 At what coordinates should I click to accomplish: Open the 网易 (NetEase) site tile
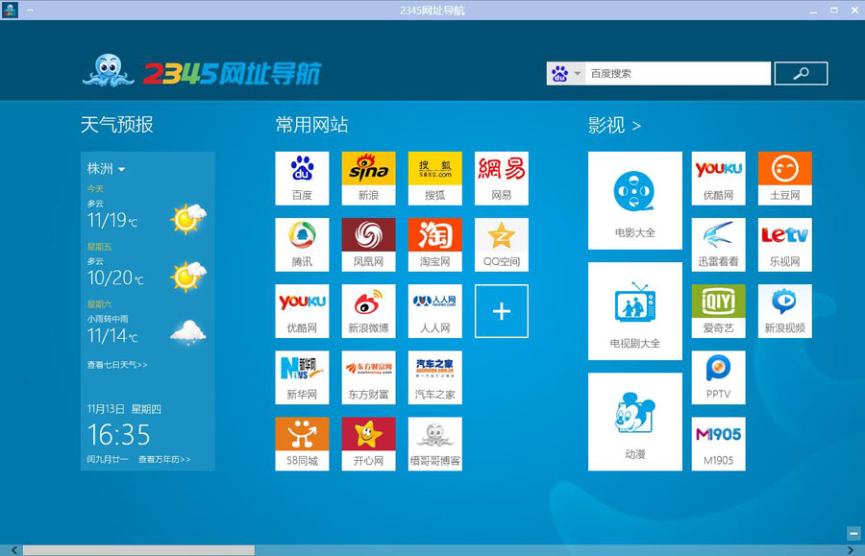click(502, 179)
